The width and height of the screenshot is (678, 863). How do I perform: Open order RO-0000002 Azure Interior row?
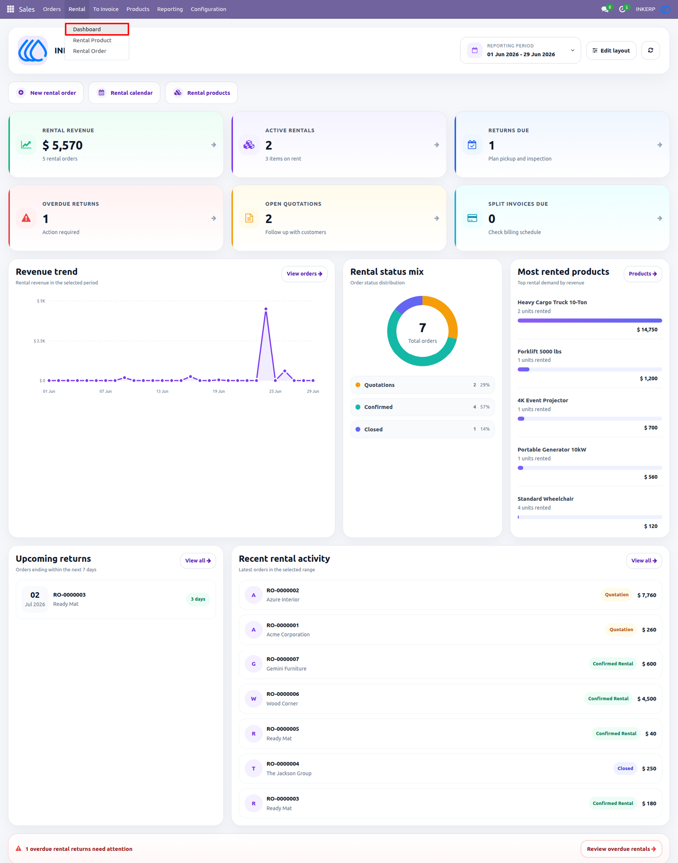click(450, 595)
